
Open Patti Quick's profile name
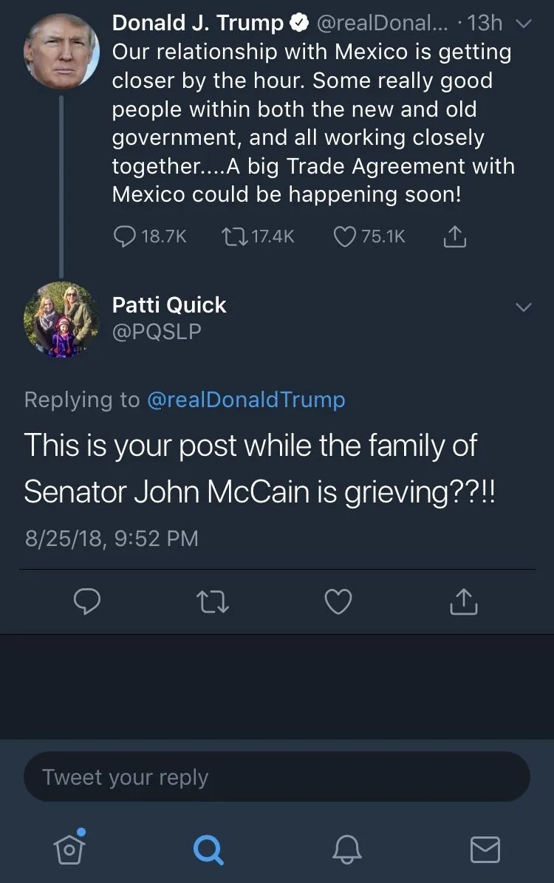pos(169,304)
